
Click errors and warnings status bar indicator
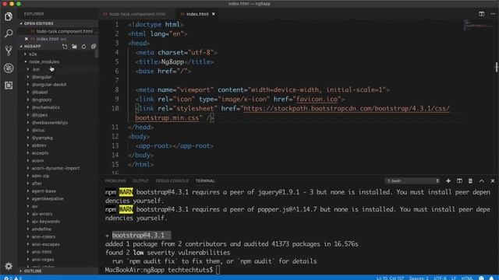click(x=12, y=278)
